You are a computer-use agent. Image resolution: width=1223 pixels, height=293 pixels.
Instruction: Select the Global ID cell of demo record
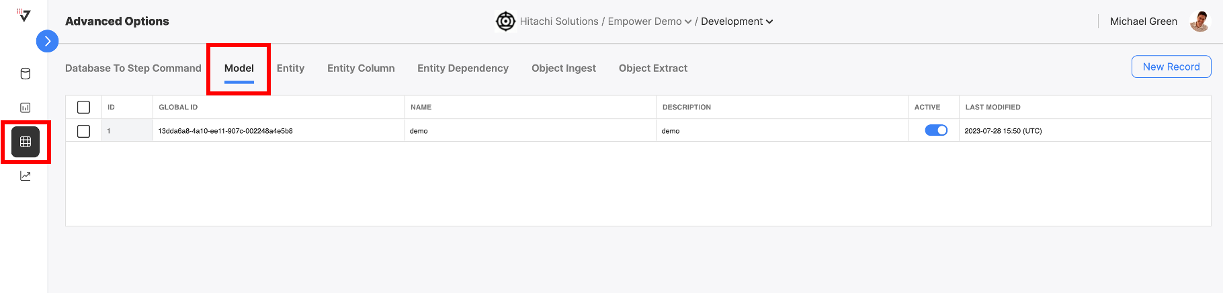(278, 131)
